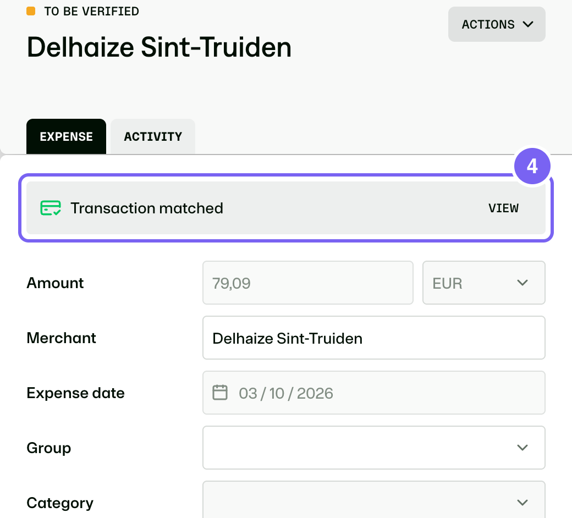Viewport: 572px width, 518px height.
Task: Click the Group field chevron arrow
Action: [522, 448]
